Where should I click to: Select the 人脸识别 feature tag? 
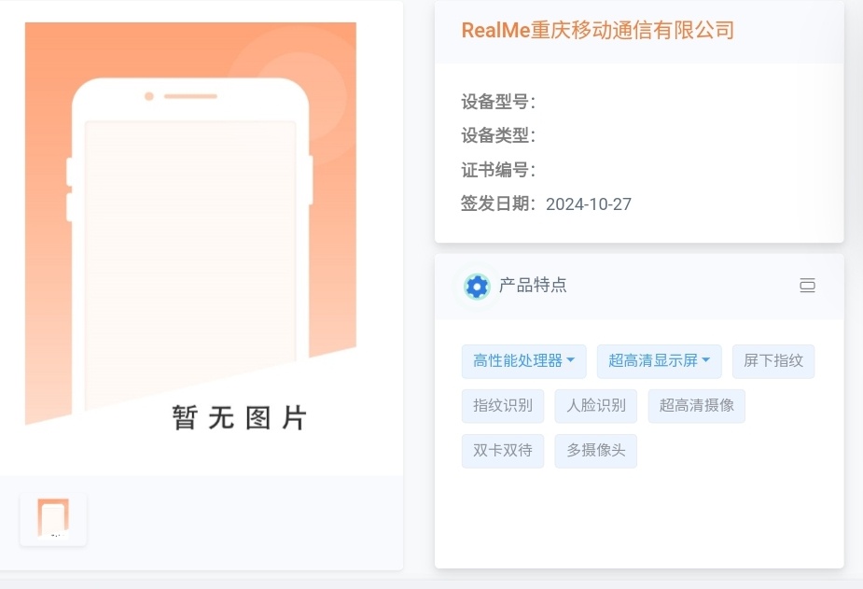click(x=595, y=406)
